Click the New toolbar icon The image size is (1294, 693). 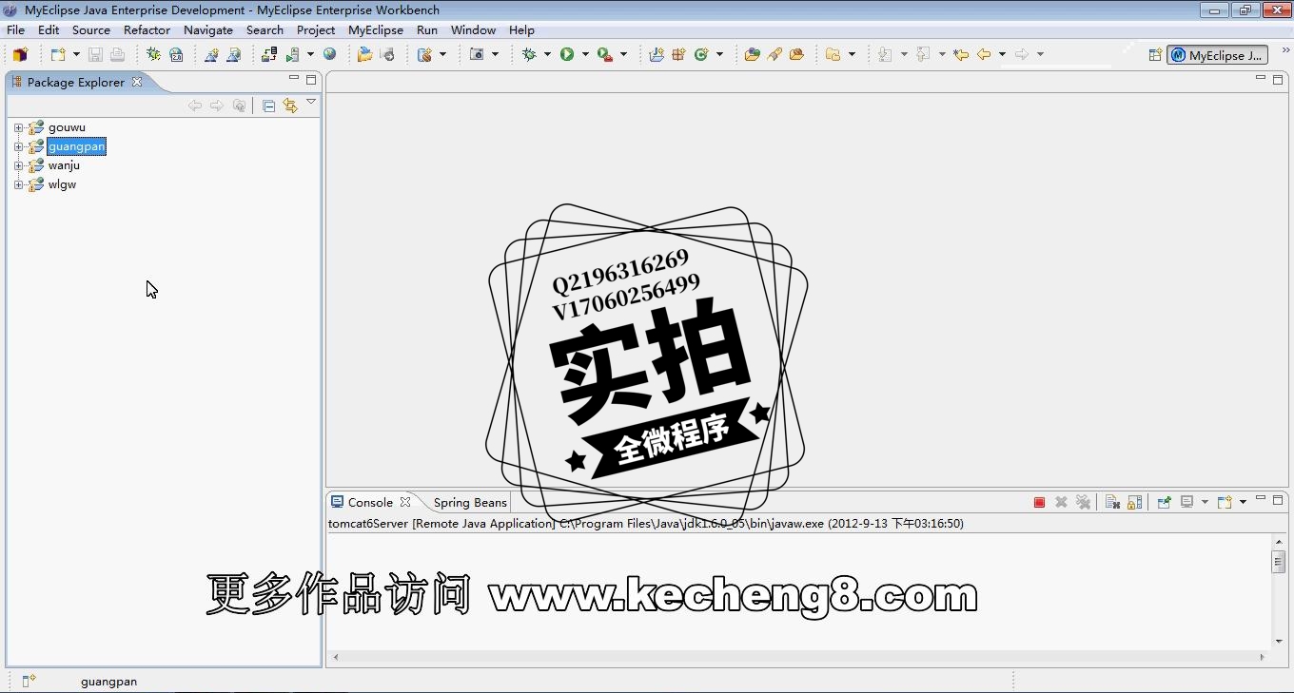57,54
